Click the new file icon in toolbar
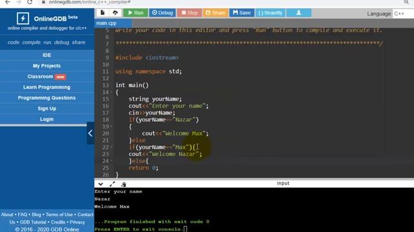This screenshot has height=232, width=414. click(x=102, y=13)
